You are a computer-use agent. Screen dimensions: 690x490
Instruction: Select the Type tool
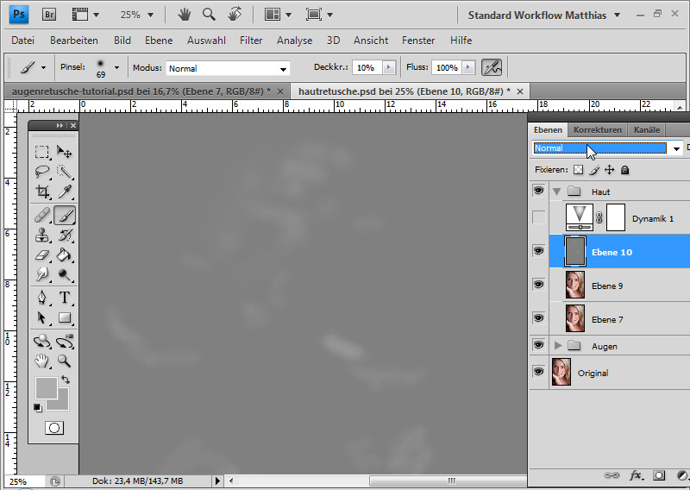click(64, 298)
